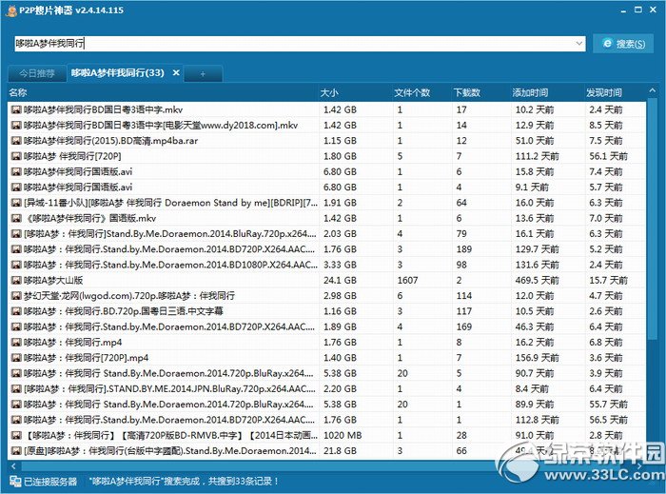
Task: Click the 1607 file count cell
Action: (407, 281)
